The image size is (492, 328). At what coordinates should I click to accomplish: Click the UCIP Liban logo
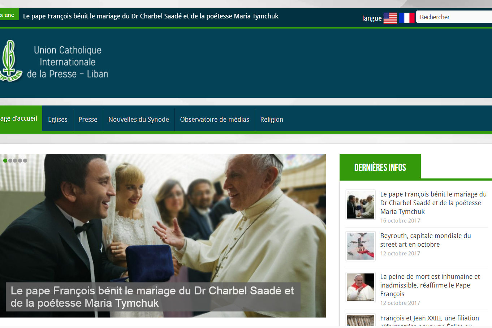pyautogui.click(x=54, y=61)
